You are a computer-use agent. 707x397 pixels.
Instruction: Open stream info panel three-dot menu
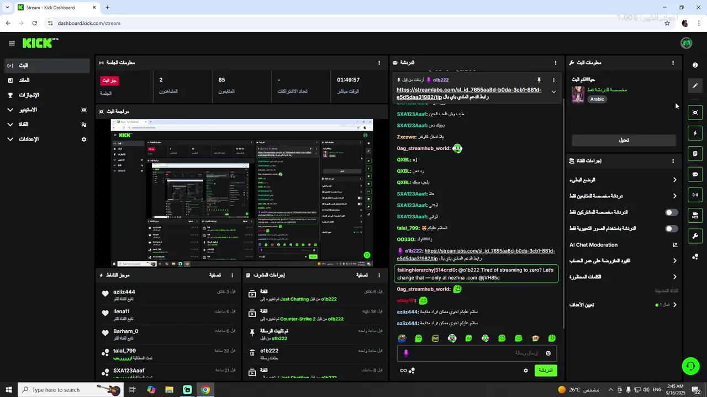(673, 63)
